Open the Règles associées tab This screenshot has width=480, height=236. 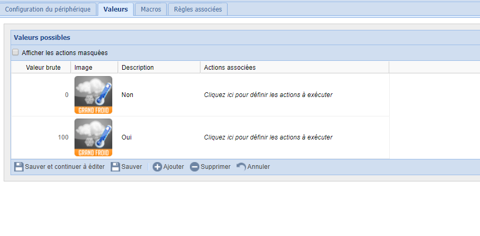198,9
